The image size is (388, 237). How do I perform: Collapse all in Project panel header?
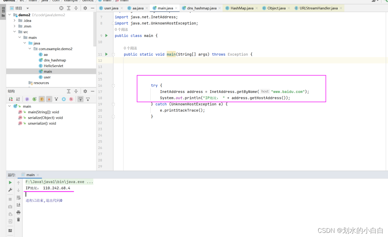[x=76, y=8]
